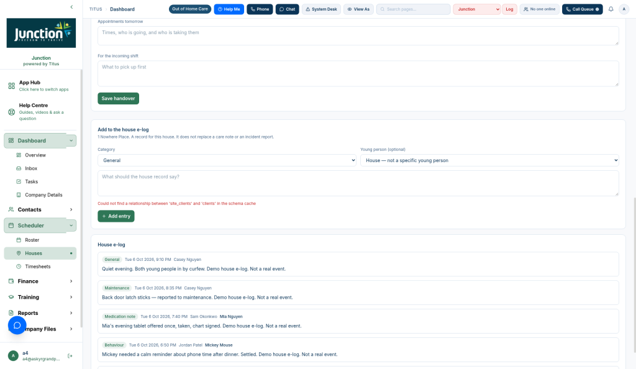Image resolution: width=636 pixels, height=369 pixels.
Task: Click the Roster calendar icon
Action: point(19,240)
